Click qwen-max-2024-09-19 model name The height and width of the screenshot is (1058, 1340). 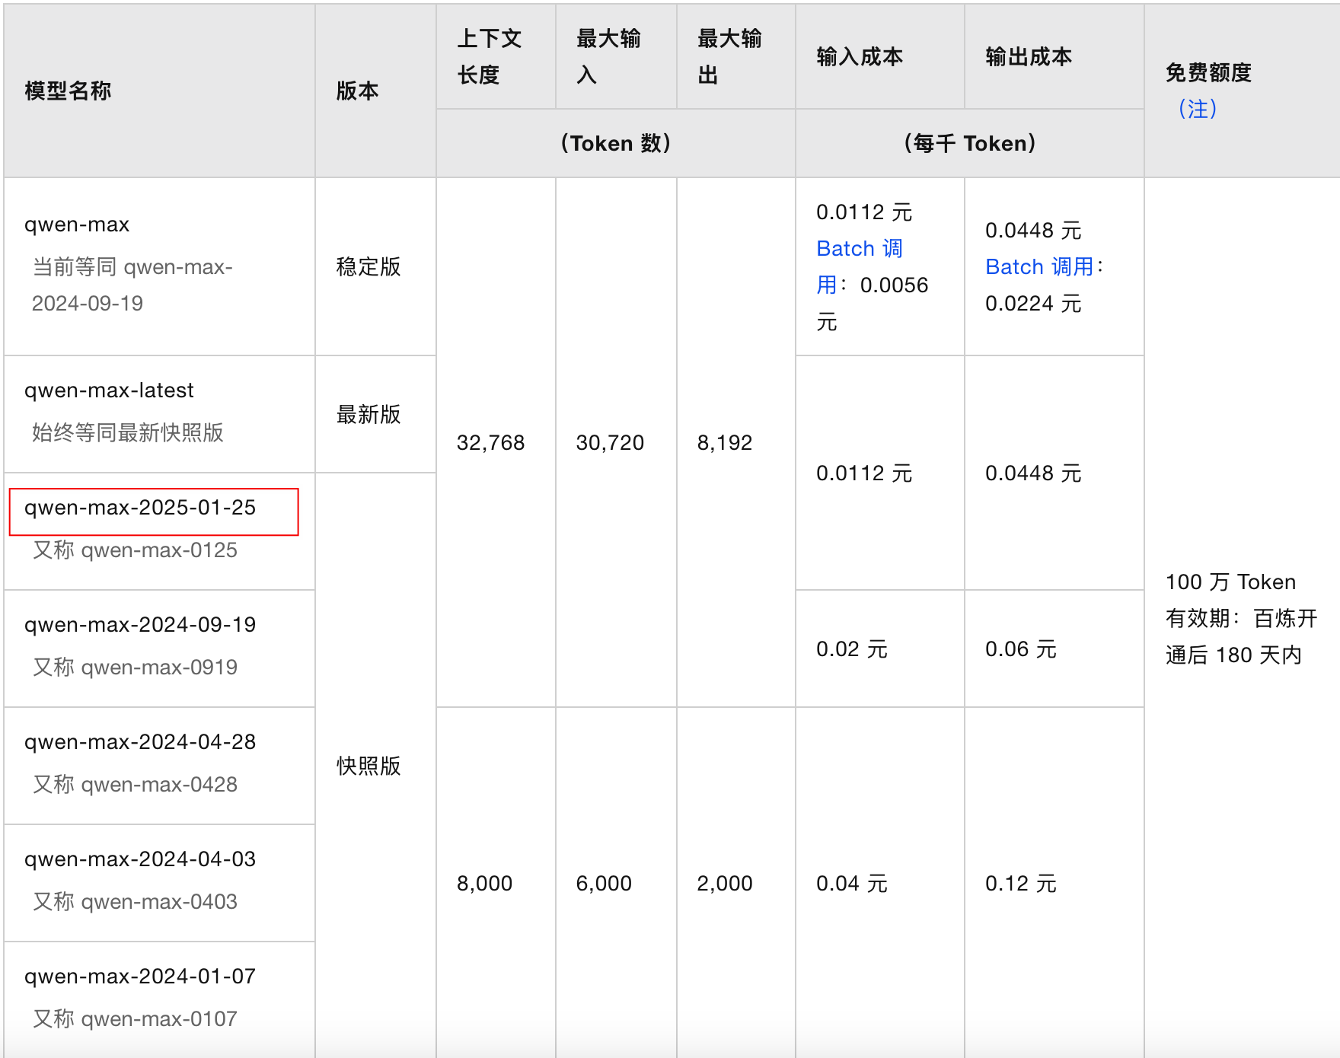pos(140,625)
